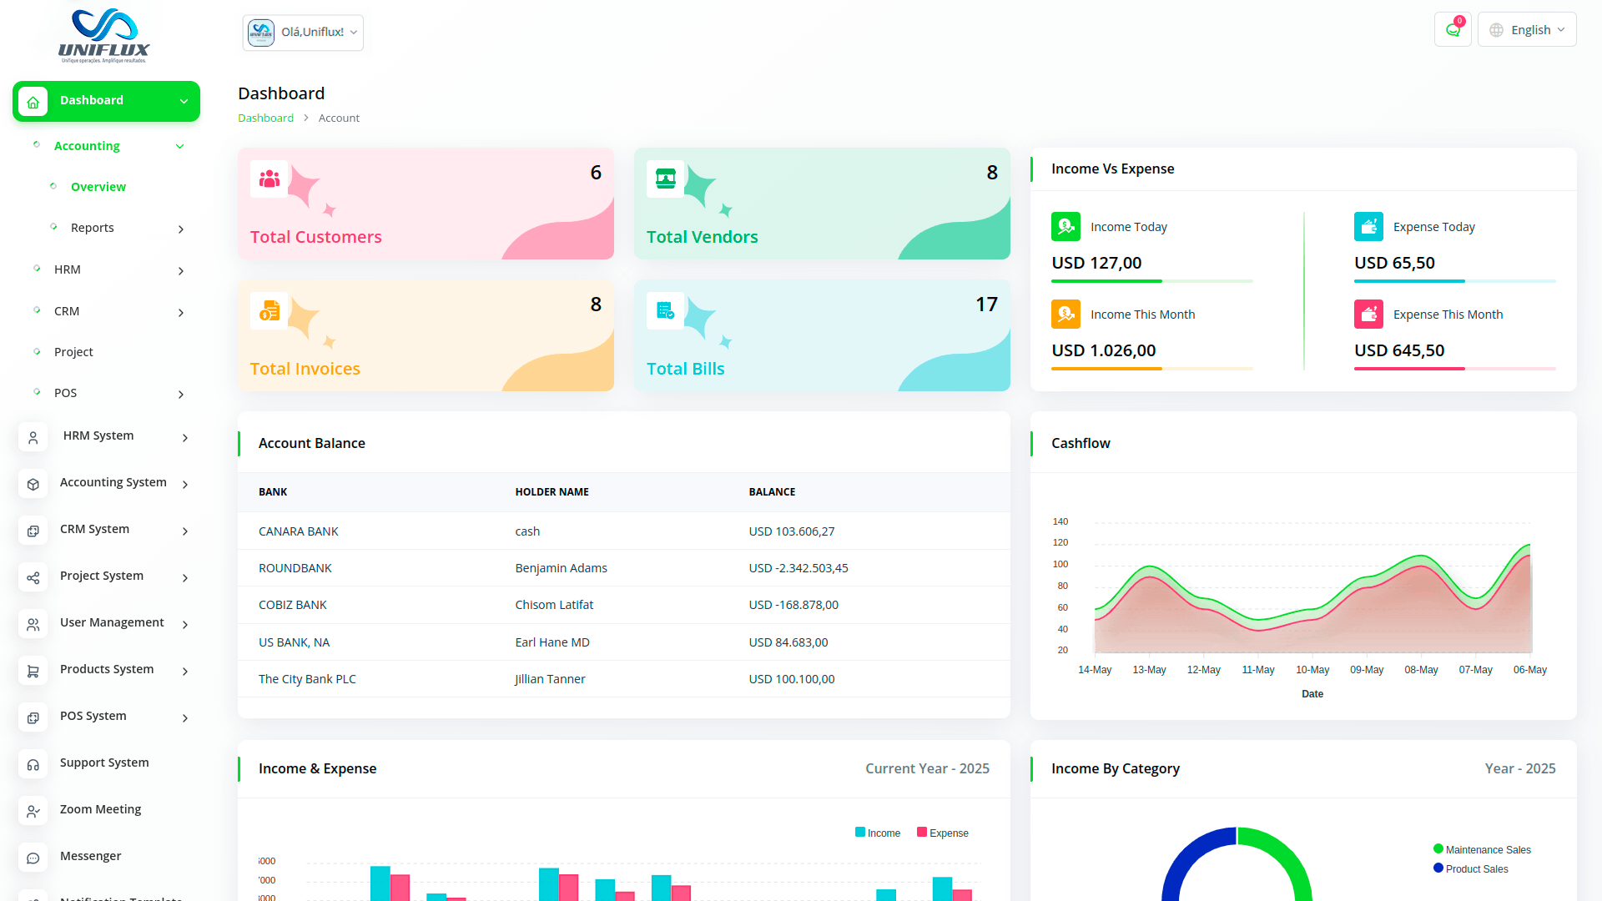
Task: Expand the CRM System arrow
Action: (x=185, y=531)
